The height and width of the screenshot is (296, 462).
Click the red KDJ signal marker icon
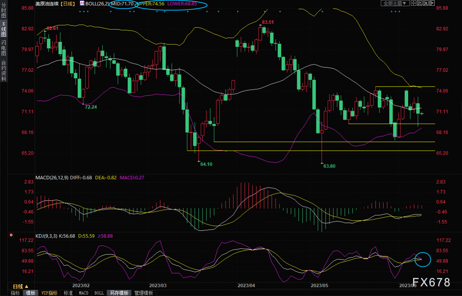point(12,235)
